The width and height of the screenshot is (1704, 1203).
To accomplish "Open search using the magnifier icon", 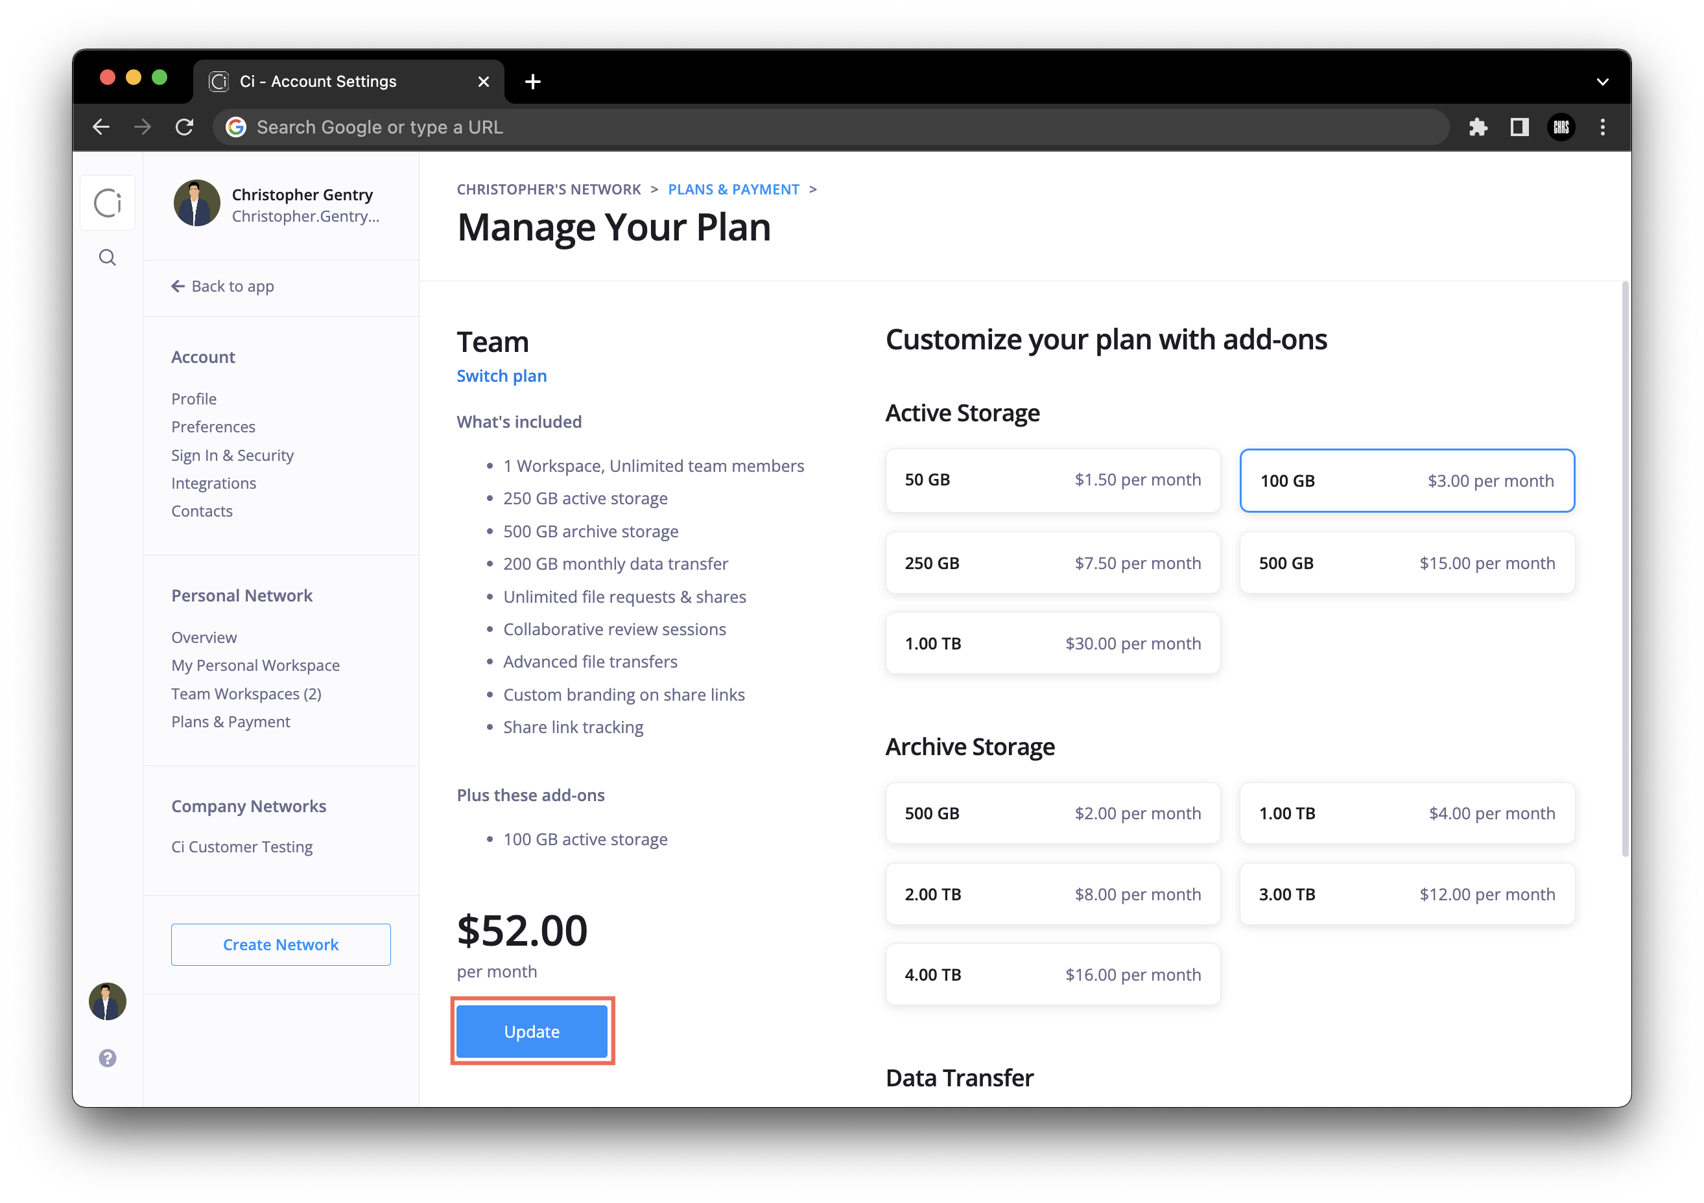I will 108,257.
